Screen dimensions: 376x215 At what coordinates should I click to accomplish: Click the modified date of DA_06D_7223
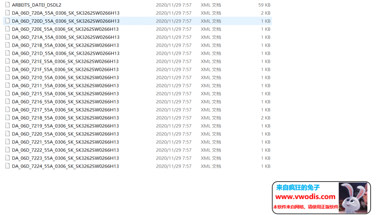174,158
